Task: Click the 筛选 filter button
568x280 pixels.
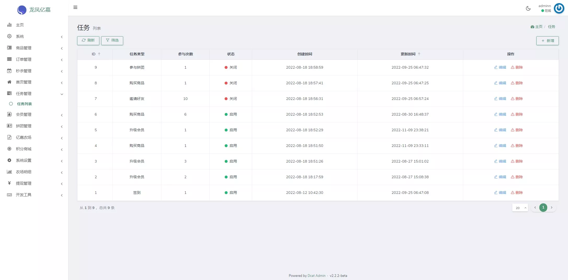Action: [112, 40]
